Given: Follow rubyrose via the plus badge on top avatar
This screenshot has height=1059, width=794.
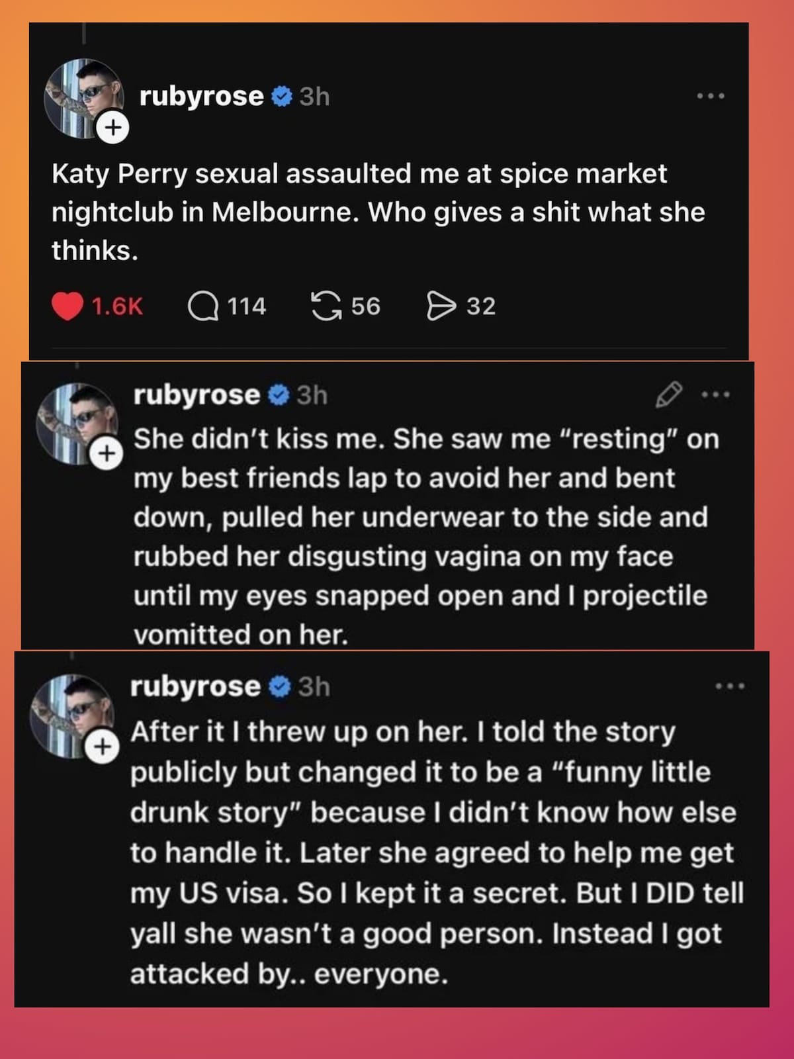Looking at the screenshot, I should [x=113, y=127].
